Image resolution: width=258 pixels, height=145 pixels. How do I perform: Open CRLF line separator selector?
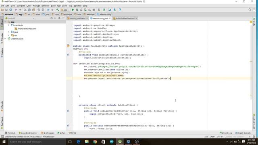pyautogui.click(x=212, y=137)
